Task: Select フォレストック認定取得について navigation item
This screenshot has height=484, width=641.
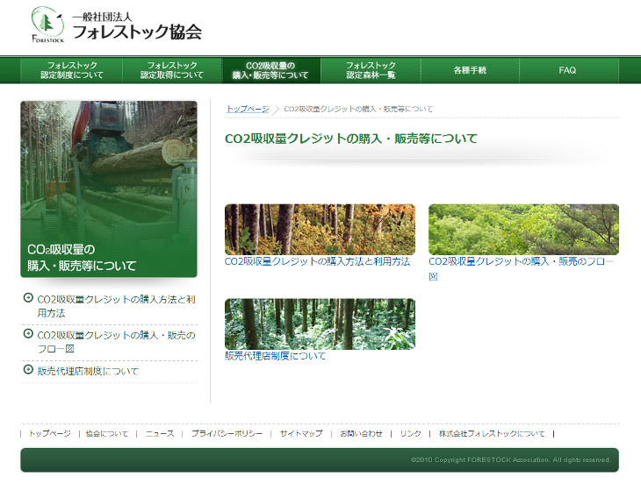Action: click(172, 70)
